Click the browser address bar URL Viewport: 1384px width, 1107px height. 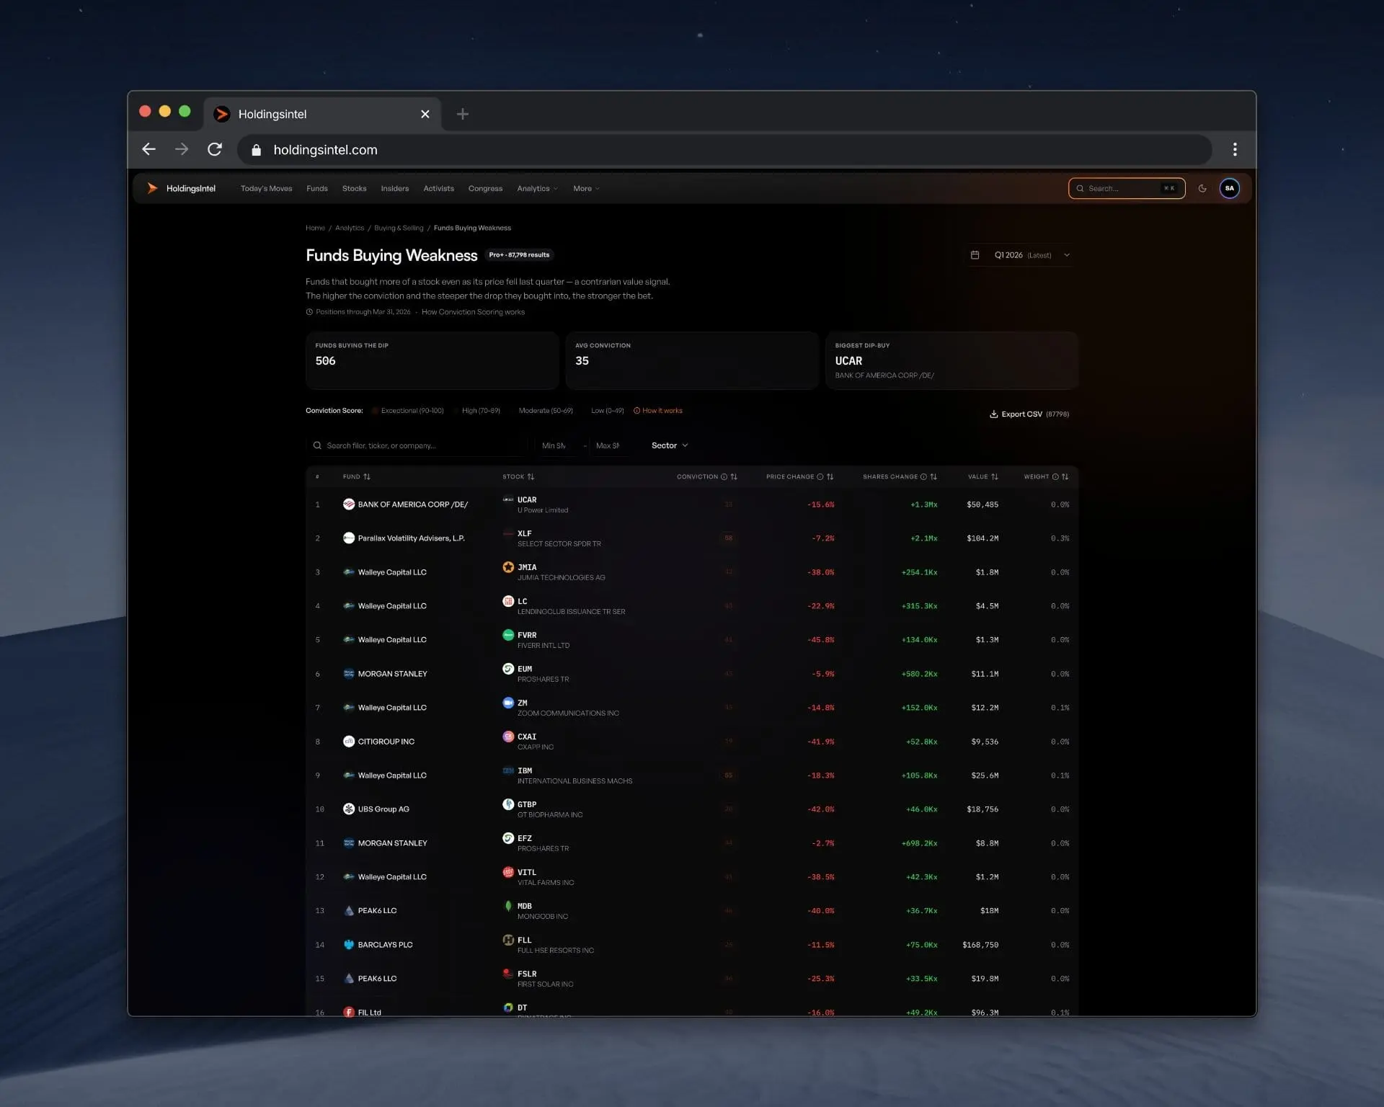[x=325, y=150]
